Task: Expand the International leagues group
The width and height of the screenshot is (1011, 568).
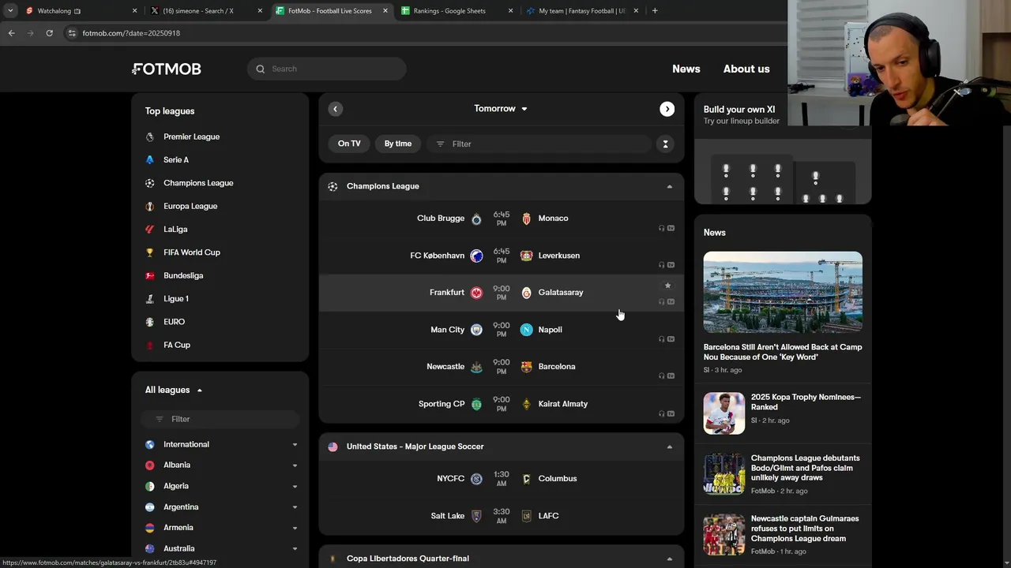Action: 295,445
